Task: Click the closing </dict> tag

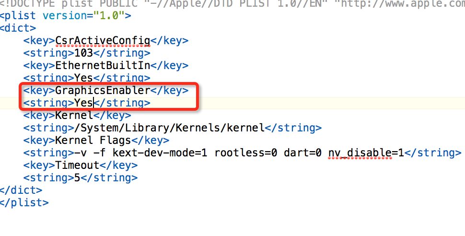Action: pos(21,190)
